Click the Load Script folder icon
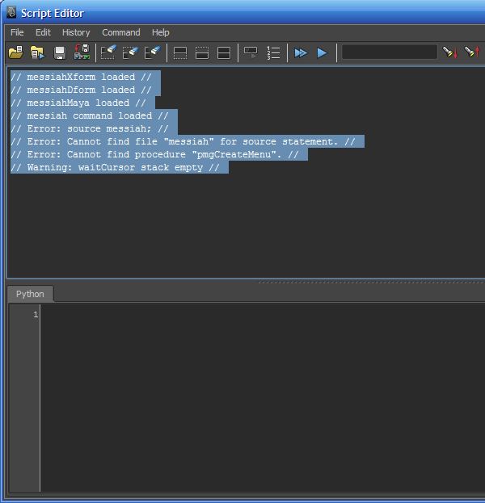Image resolution: width=485 pixels, height=503 pixels. (15, 52)
